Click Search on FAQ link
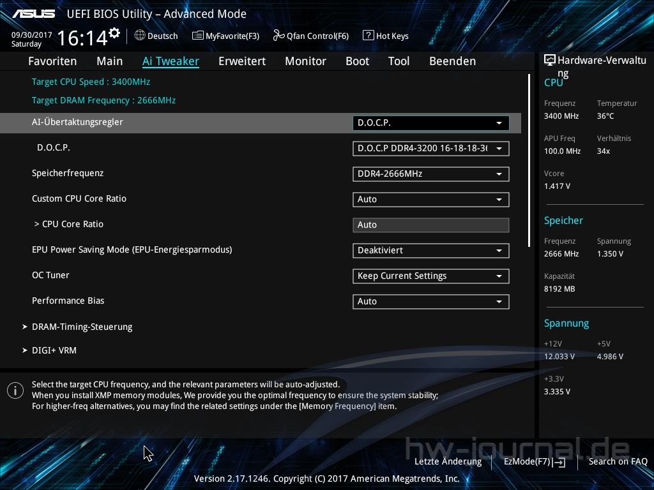Screen dimensions: 654x490 (618, 462)
